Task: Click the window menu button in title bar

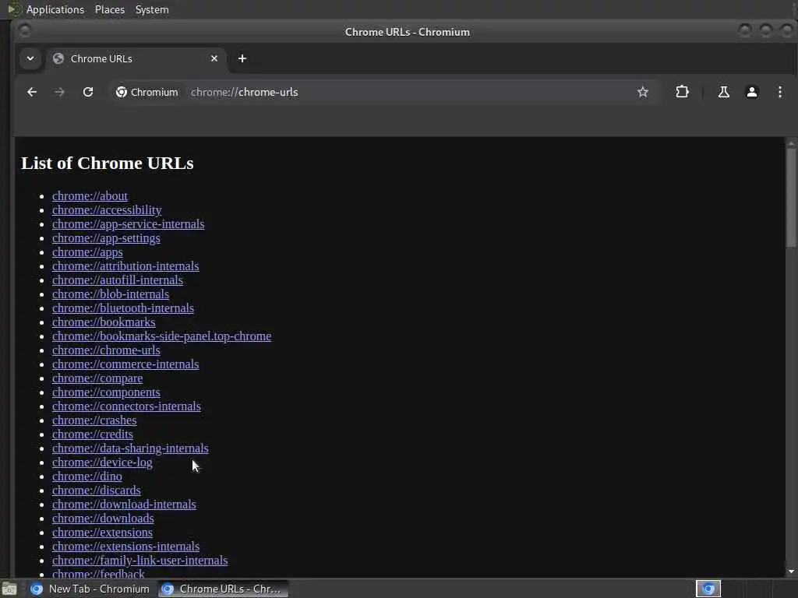Action: 24,31
